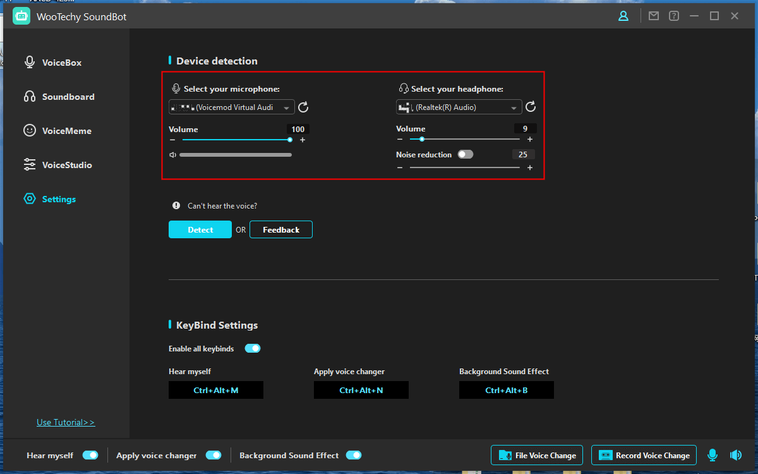The height and width of the screenshot is (474, 758).
Task: Open the VoiceBox tab
Action: 61,63
